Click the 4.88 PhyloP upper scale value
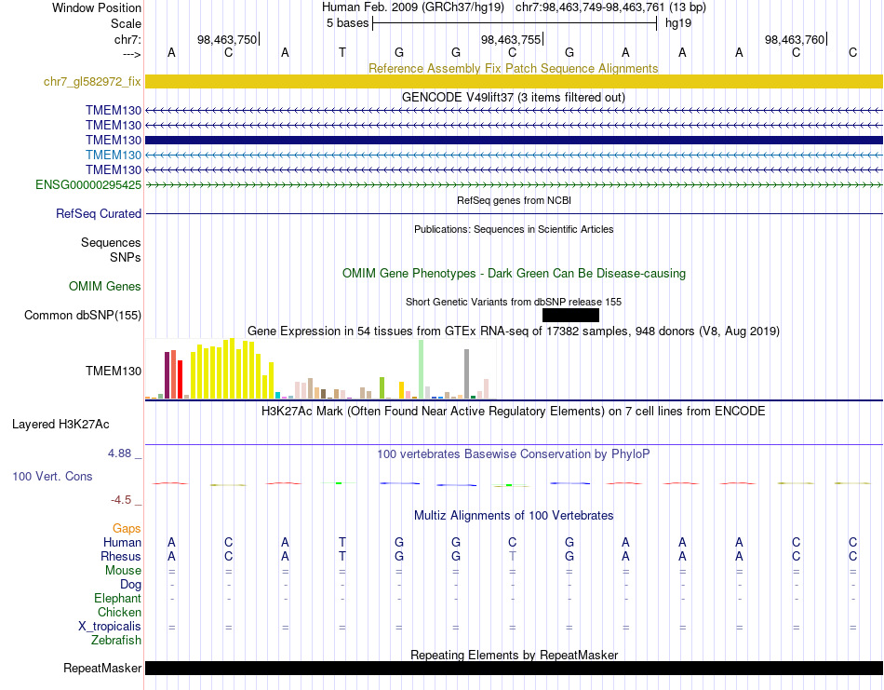Viewport: 884px width, 690px height. 119,453
